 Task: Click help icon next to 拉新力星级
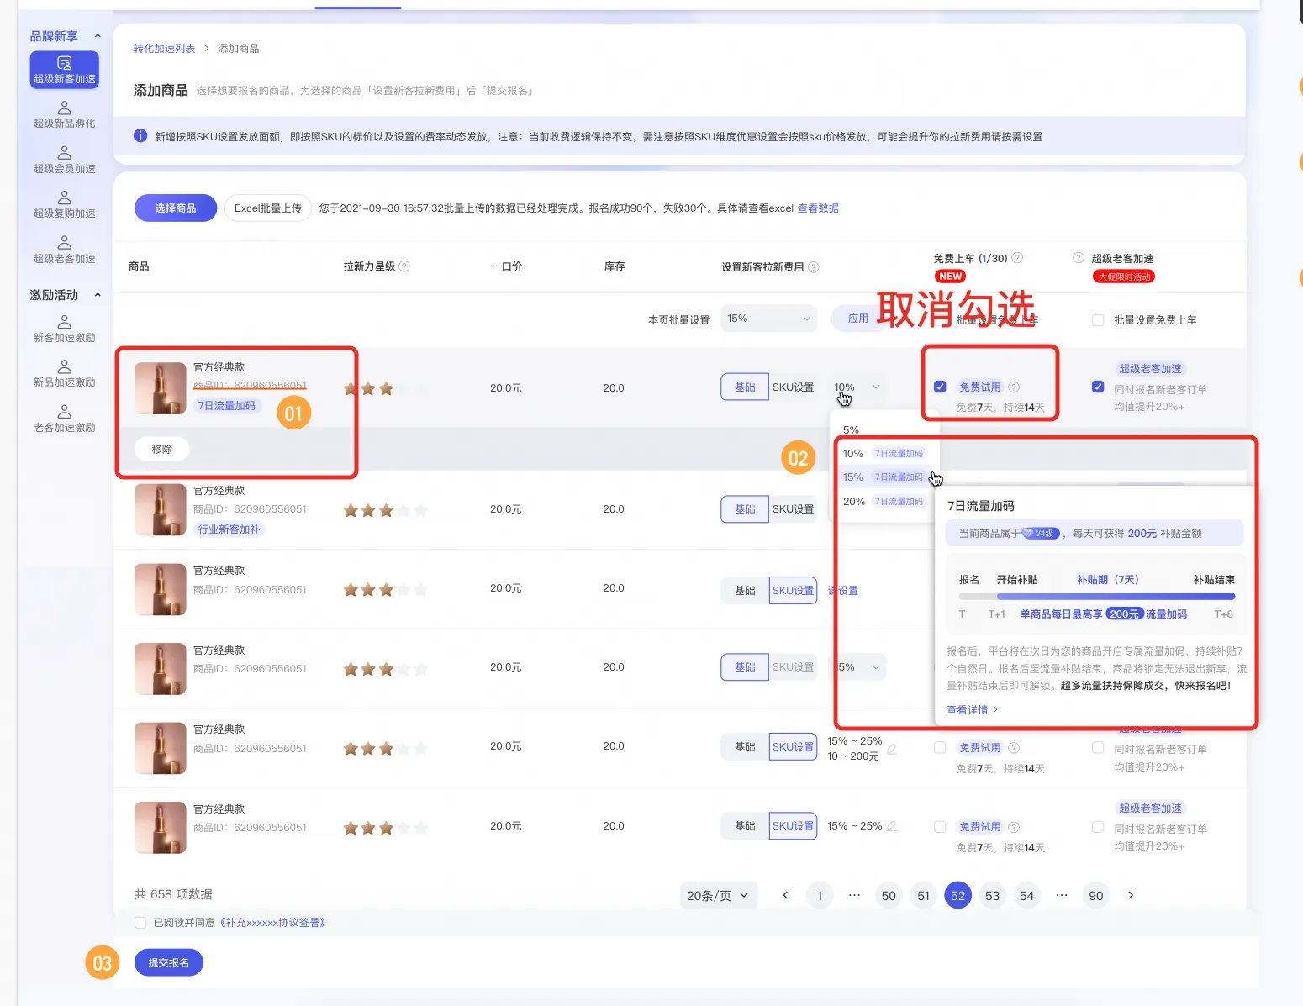point(404,266)
